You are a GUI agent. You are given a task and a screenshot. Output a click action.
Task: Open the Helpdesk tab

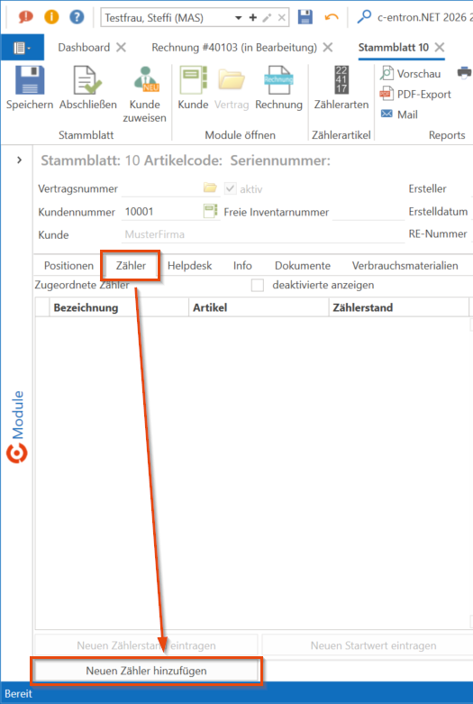pos(189,265)
